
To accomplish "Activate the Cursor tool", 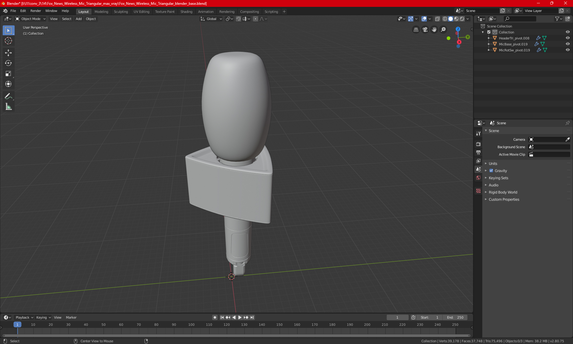I will tap(8, 41).
